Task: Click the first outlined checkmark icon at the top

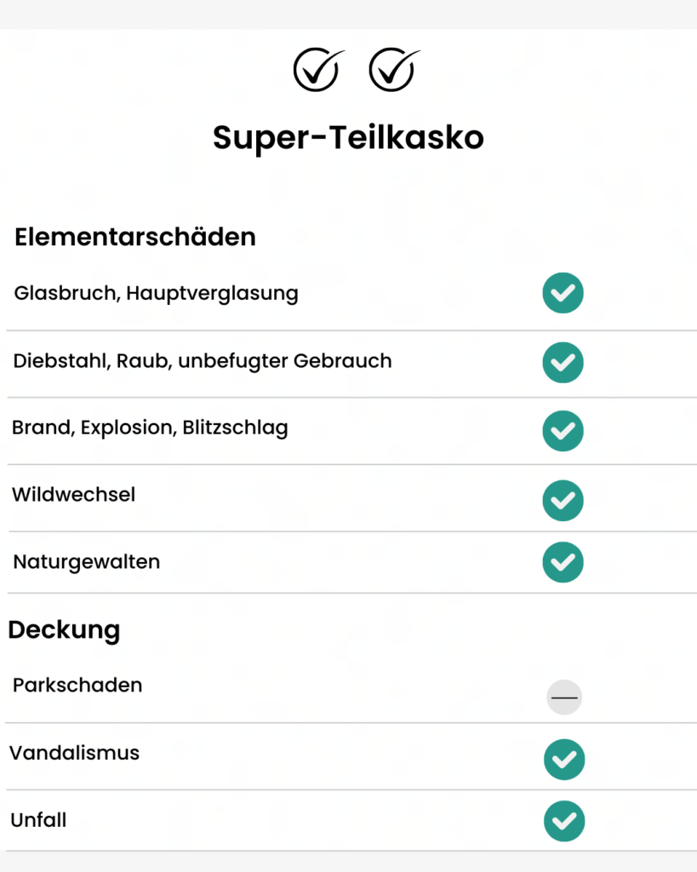Action: tap(318, 70)
